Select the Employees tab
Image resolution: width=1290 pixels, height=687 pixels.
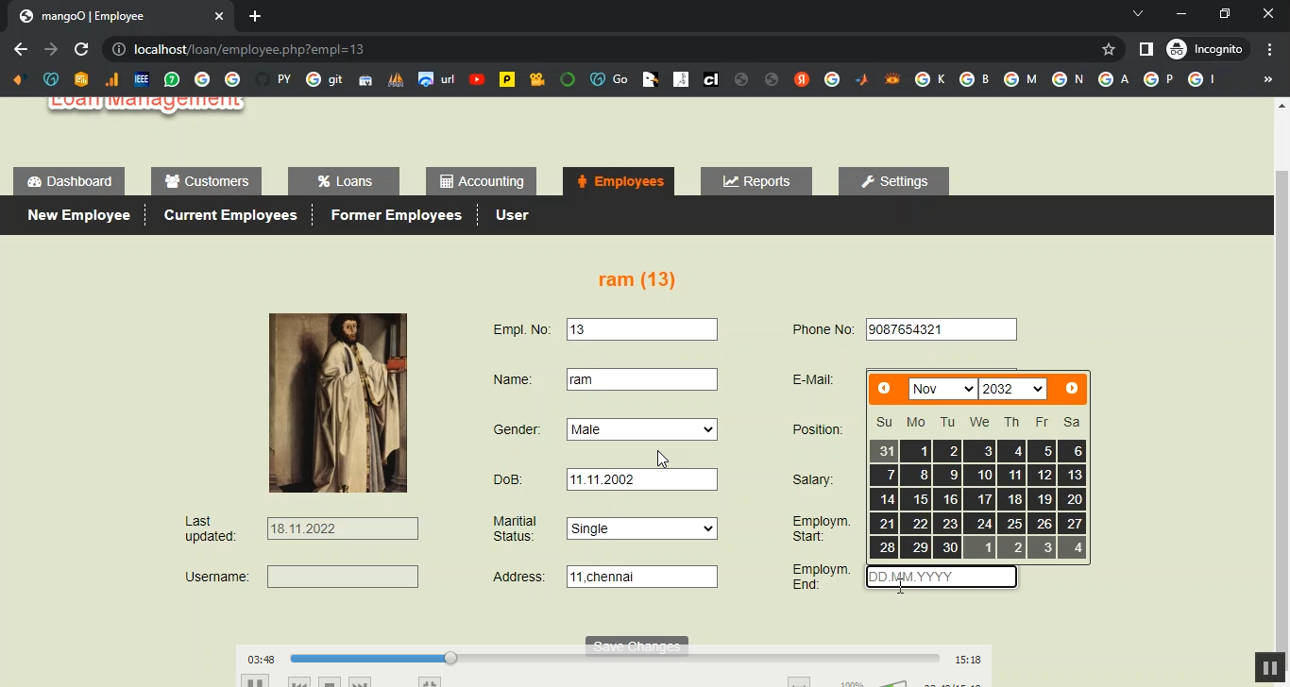point(619,181)
